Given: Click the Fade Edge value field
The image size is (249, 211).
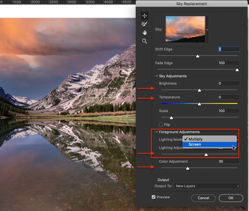Looking at the screenshot, I should 229,63.
